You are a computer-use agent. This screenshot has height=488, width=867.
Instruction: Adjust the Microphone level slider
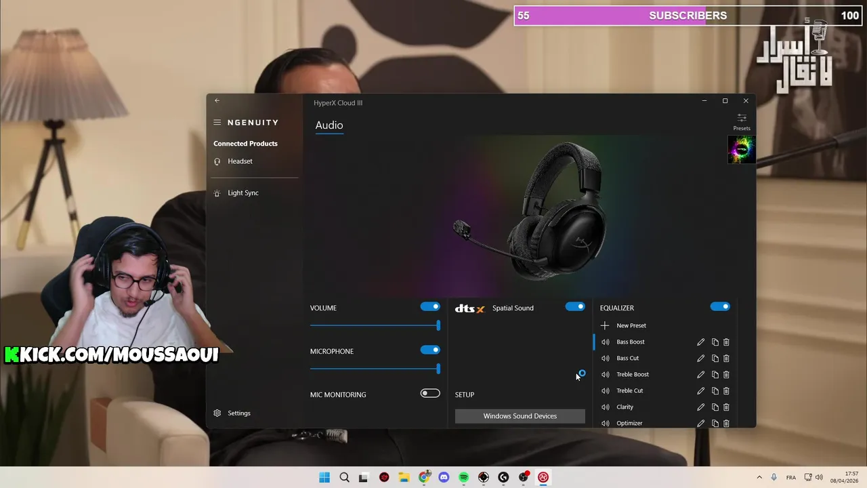pyautogui.click(x=375, y=369)
